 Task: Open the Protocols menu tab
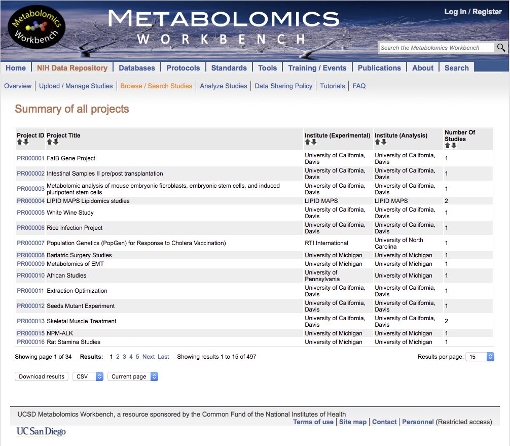183,67
